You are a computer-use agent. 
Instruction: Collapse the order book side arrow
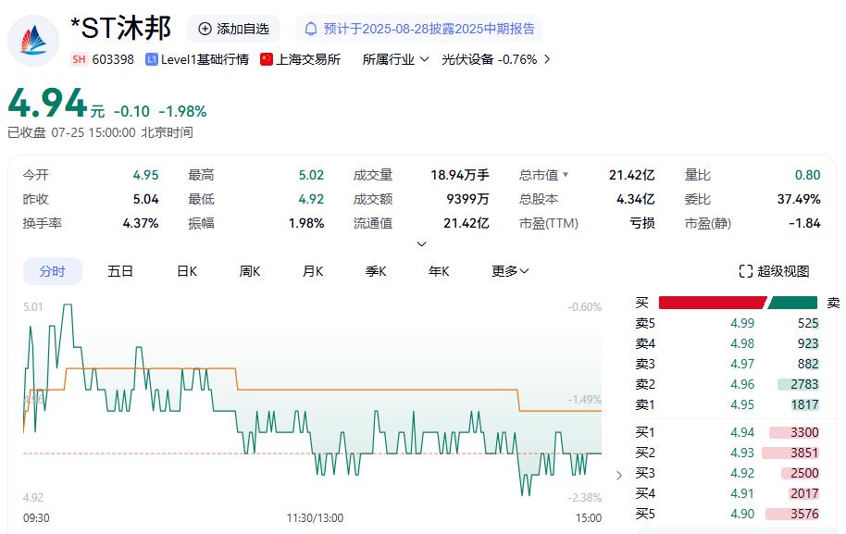point(619,475)
